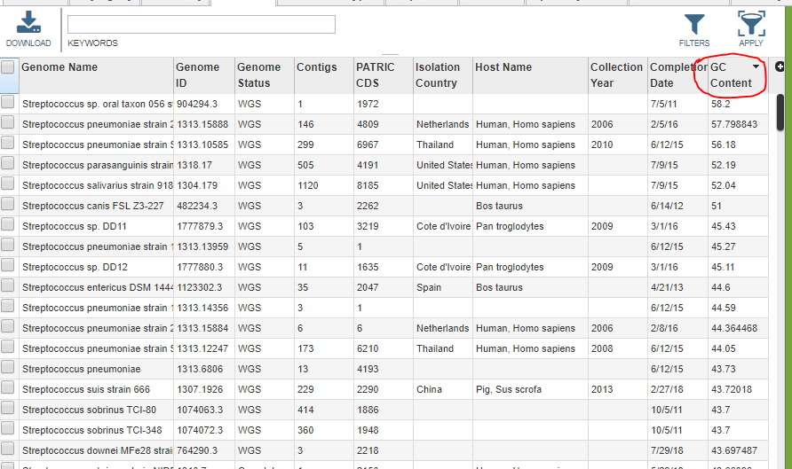
Task: Focus the Keywords search input field
Action: tap(202, 24)
